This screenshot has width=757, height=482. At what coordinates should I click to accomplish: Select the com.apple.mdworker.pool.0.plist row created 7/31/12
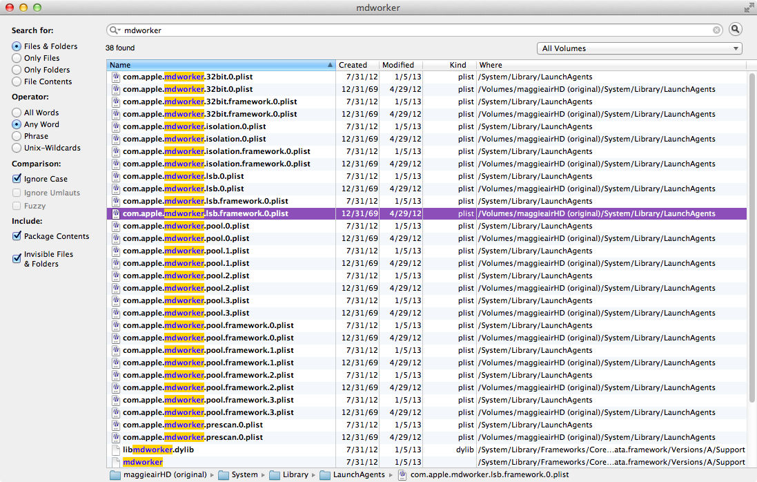pyautogui.click(x=426, y=226)
